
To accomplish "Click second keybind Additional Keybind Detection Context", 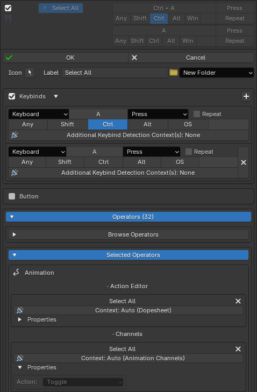I will 123,173.
